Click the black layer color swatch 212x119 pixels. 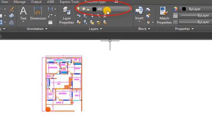coord(94,9)
